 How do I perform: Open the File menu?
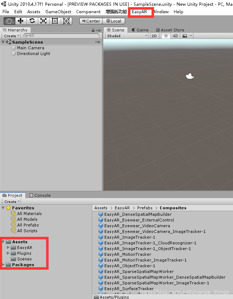[6, 12]
